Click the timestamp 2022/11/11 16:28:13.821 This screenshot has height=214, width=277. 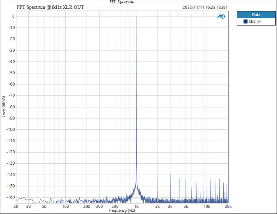(x=205, y=7)
